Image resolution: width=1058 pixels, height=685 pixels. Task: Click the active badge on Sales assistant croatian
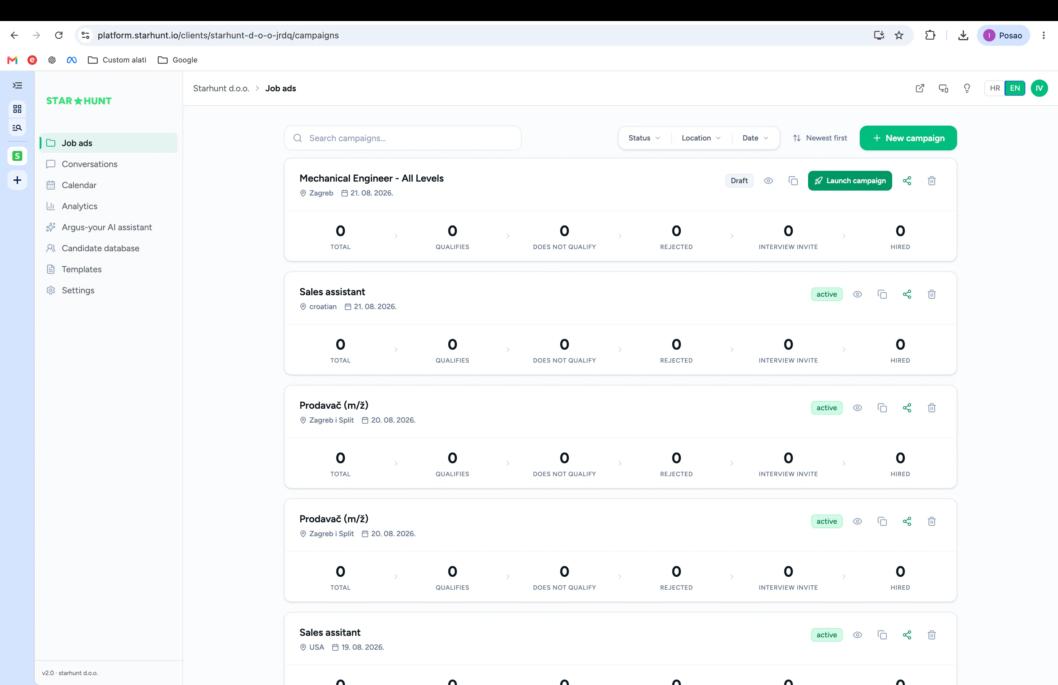coord(826,294)
